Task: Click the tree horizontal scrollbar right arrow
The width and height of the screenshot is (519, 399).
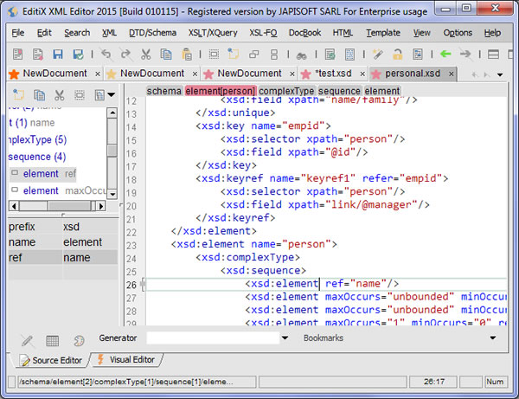Action: click(x=101, y=206)
